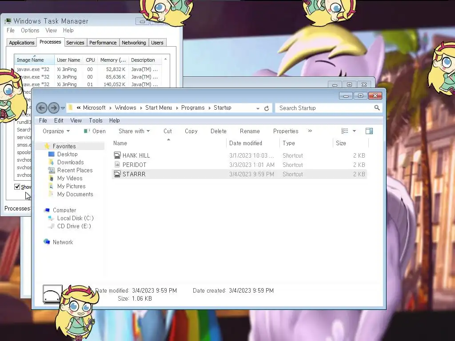Screen dimensions: 455x341
Task: Click the change view icon
Action: coord(344,131)
